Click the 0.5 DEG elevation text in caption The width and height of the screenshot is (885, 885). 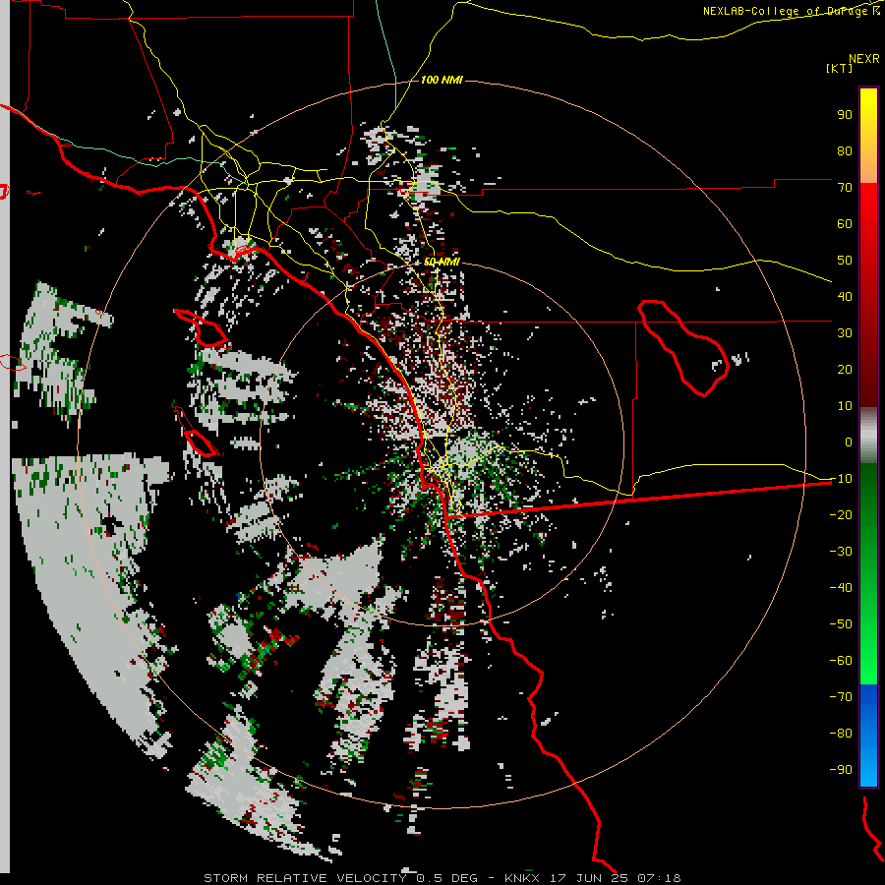click(447, 878)
